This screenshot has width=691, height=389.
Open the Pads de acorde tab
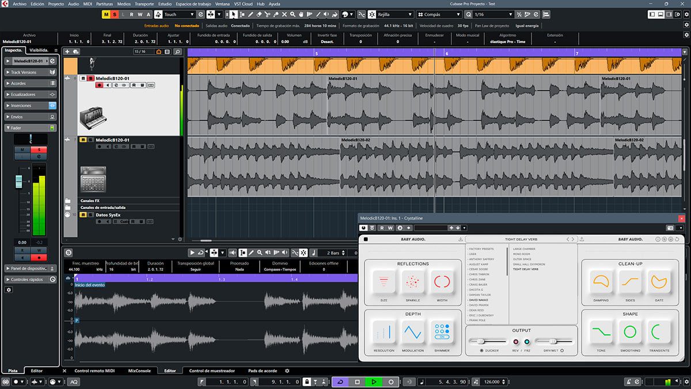click(263, 371)
